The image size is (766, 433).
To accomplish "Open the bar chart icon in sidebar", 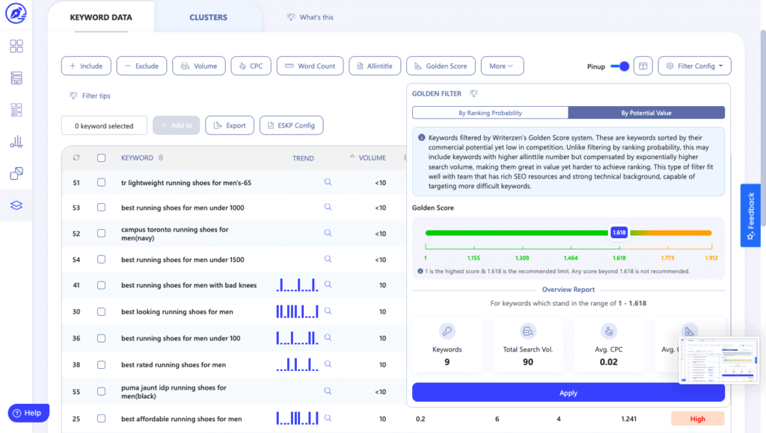I will point(16,142).
